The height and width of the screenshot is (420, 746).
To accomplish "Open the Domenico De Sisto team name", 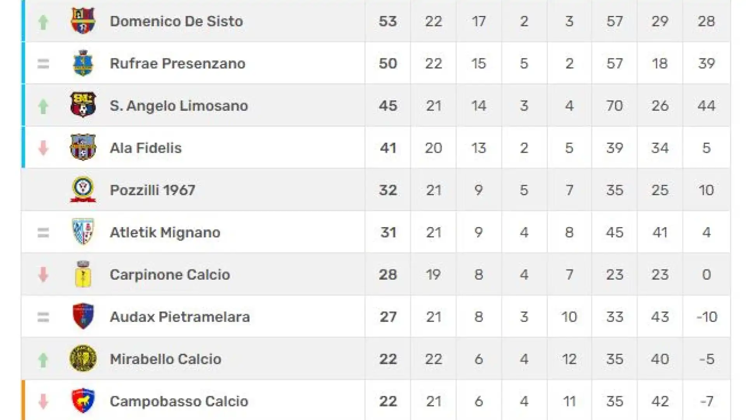I will click(176, 21).
